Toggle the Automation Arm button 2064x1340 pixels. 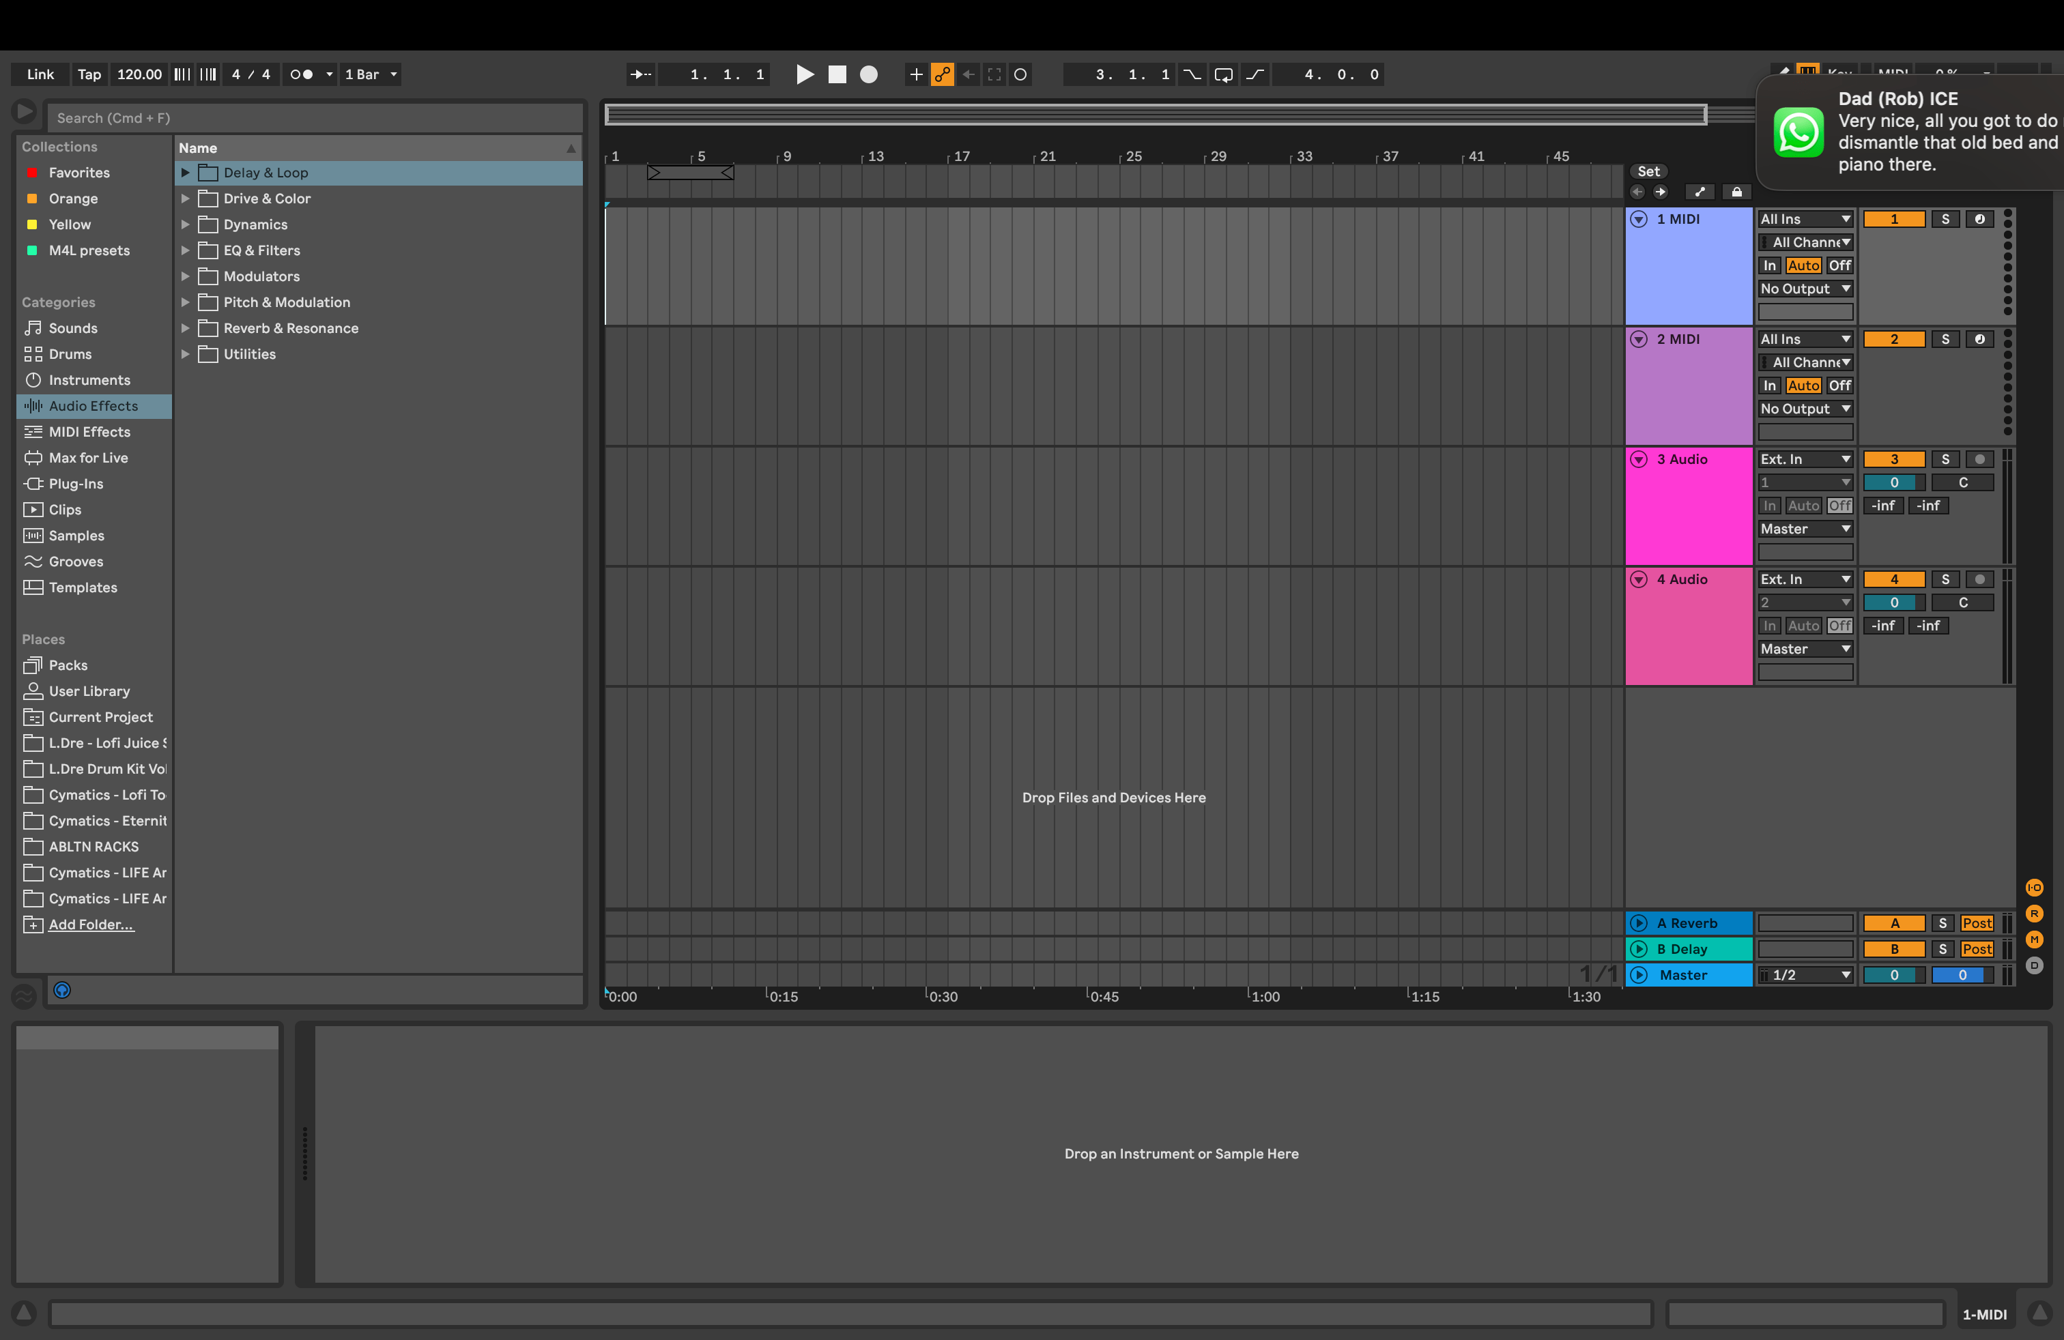pyautogui.click(x=942, y=74)
